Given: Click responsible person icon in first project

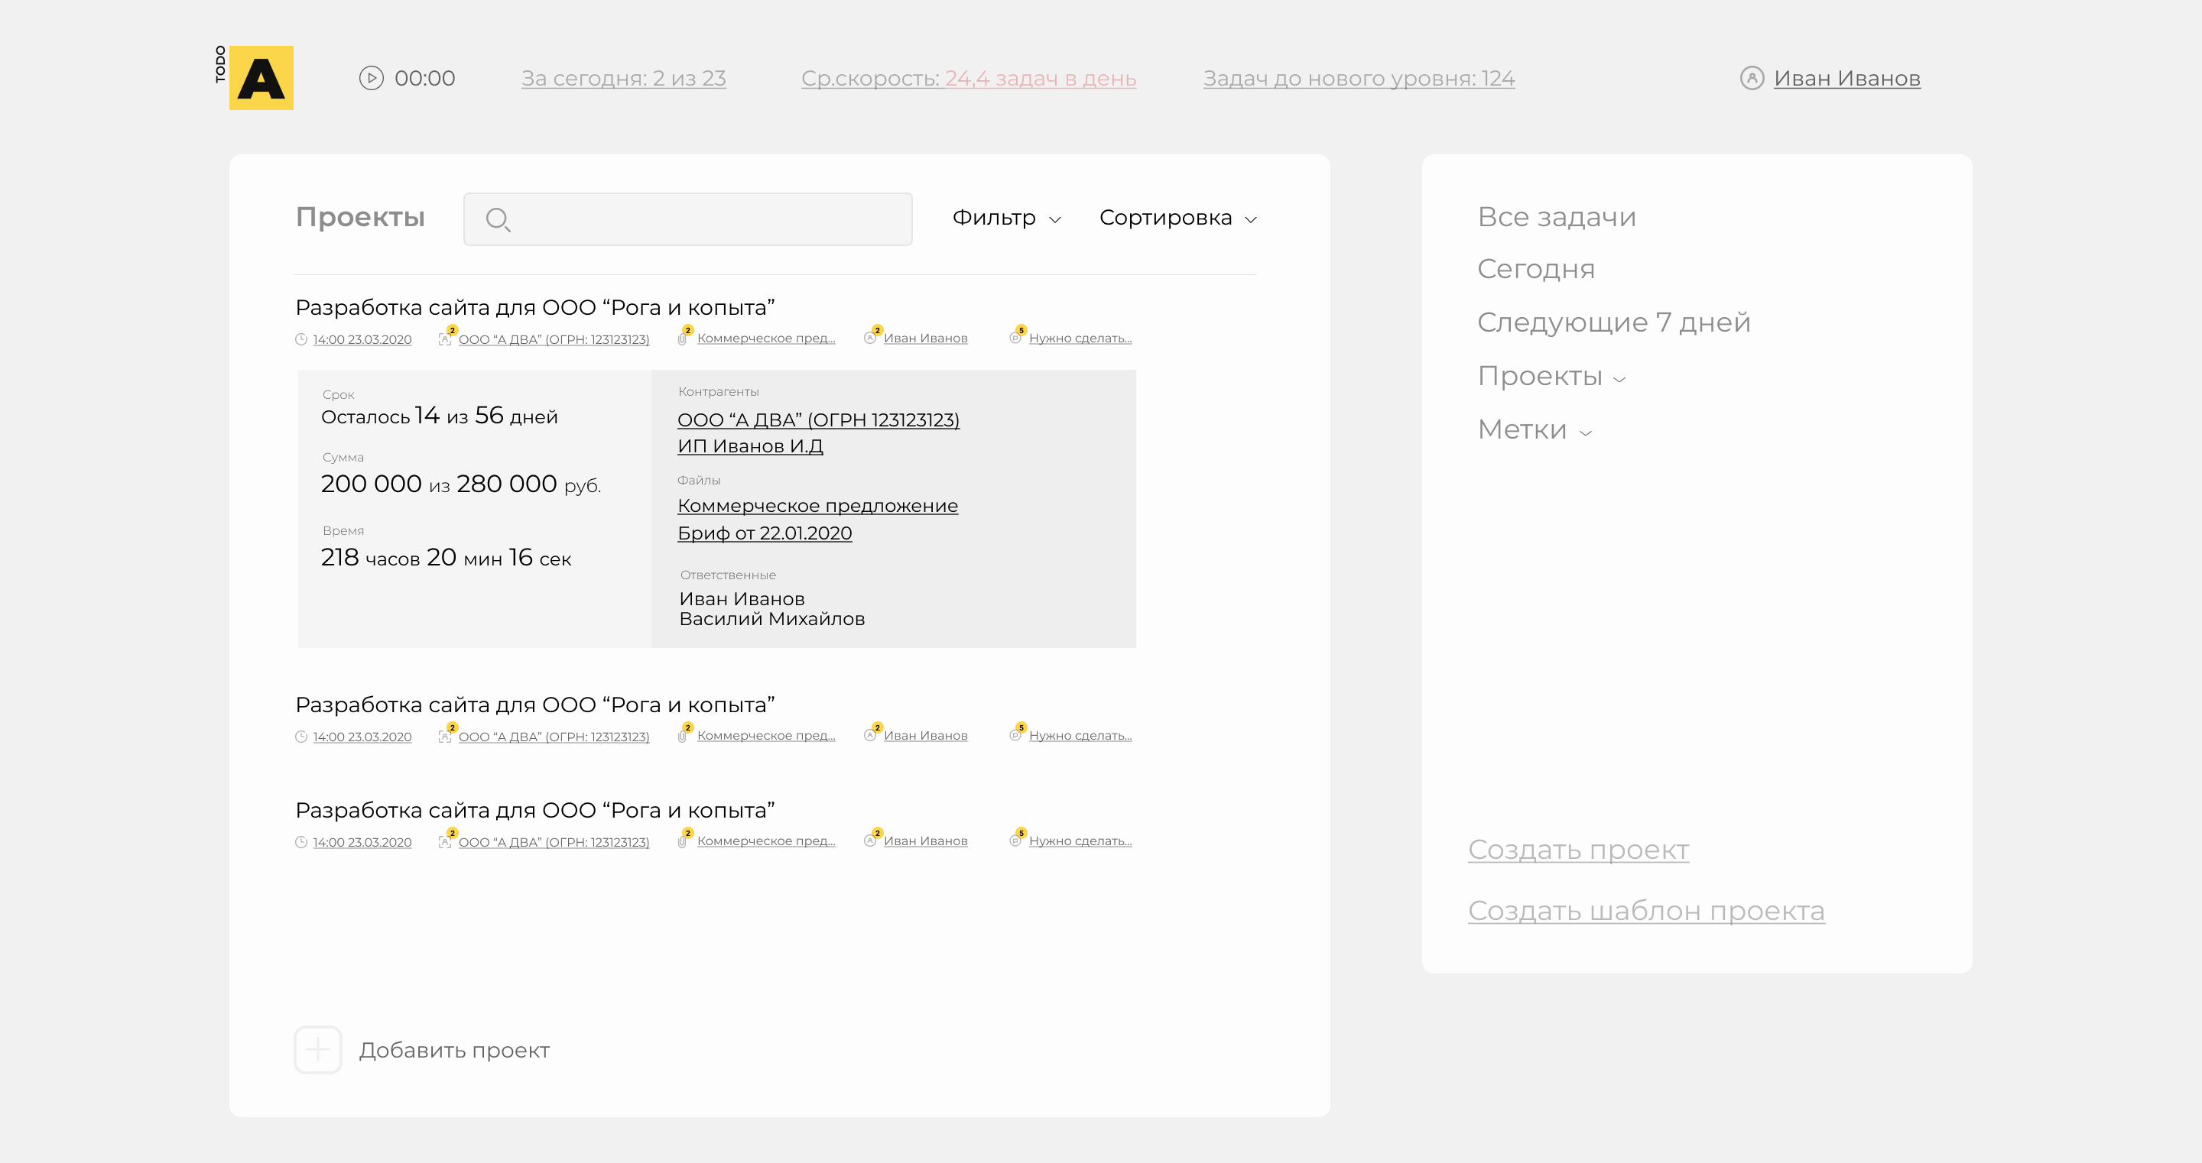Looking at the screenshot, I should coord(870,339).
